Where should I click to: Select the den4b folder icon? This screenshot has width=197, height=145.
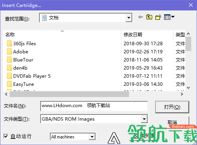click(9, 68)
